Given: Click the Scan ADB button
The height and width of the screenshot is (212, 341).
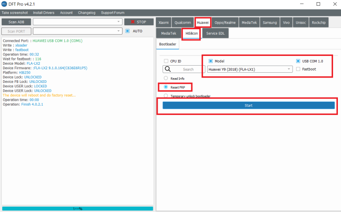Looking at the screenshot, I should [16, 22].
